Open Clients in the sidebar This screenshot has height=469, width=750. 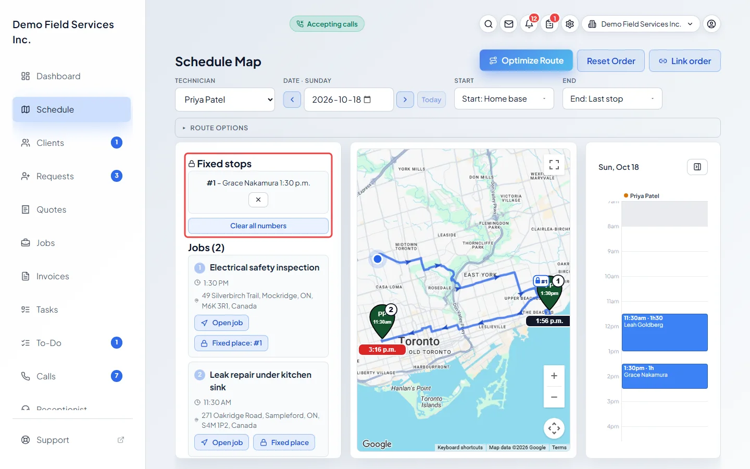[72, 143]
